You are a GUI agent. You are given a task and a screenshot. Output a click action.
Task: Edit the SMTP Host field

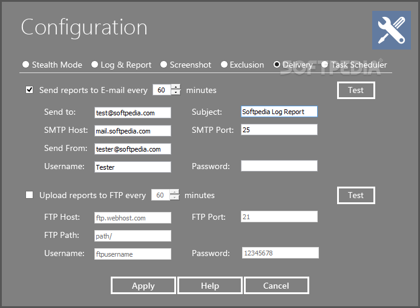click(133, 130)
